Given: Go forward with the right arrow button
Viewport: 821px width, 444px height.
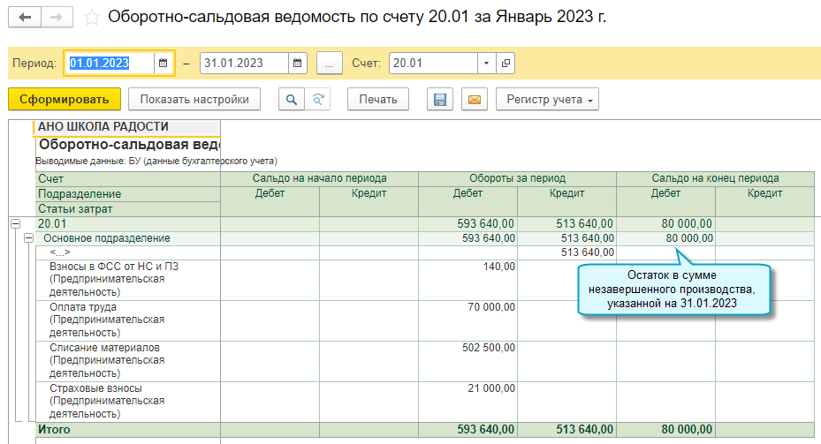Looking at the screenshot, I should point(57,18).
